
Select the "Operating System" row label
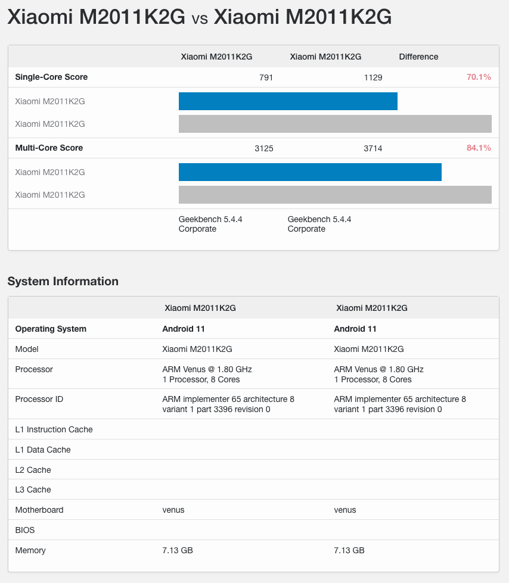(x=51, y=329)
